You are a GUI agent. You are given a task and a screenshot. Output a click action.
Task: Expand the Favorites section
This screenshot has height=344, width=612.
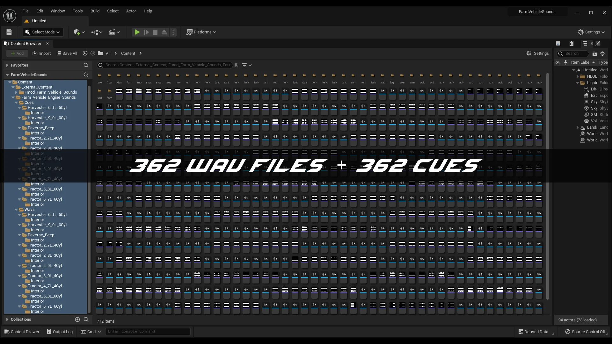pyautogui.click(x=7, y=65)
